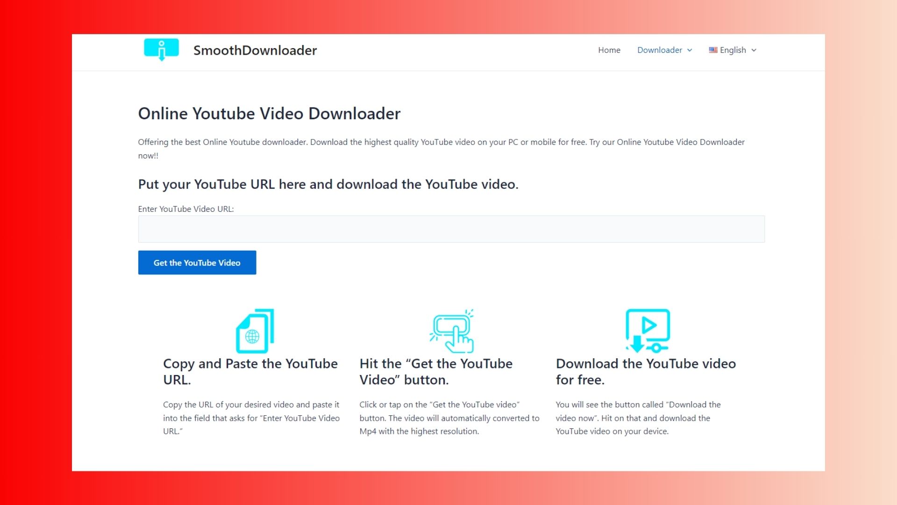Expand the English language chevron

(x=754, y=50)
